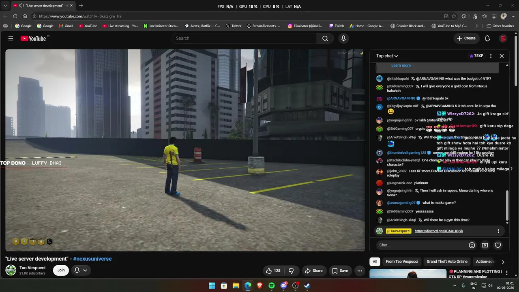Click the live chat scrollbar thumb
This screenshot has height=292, width=519.
pos(507,205)
